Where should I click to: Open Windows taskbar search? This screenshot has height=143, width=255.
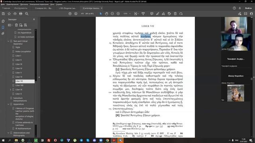click(x=10, y=140)
